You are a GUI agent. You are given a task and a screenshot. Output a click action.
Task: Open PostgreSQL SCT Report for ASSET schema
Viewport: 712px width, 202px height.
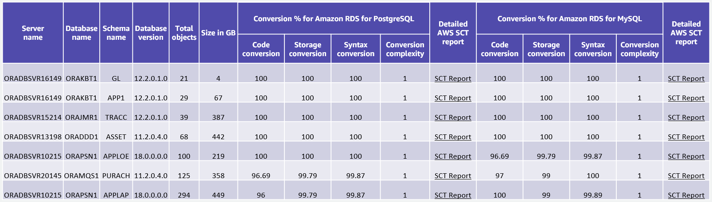coord(452,137)
